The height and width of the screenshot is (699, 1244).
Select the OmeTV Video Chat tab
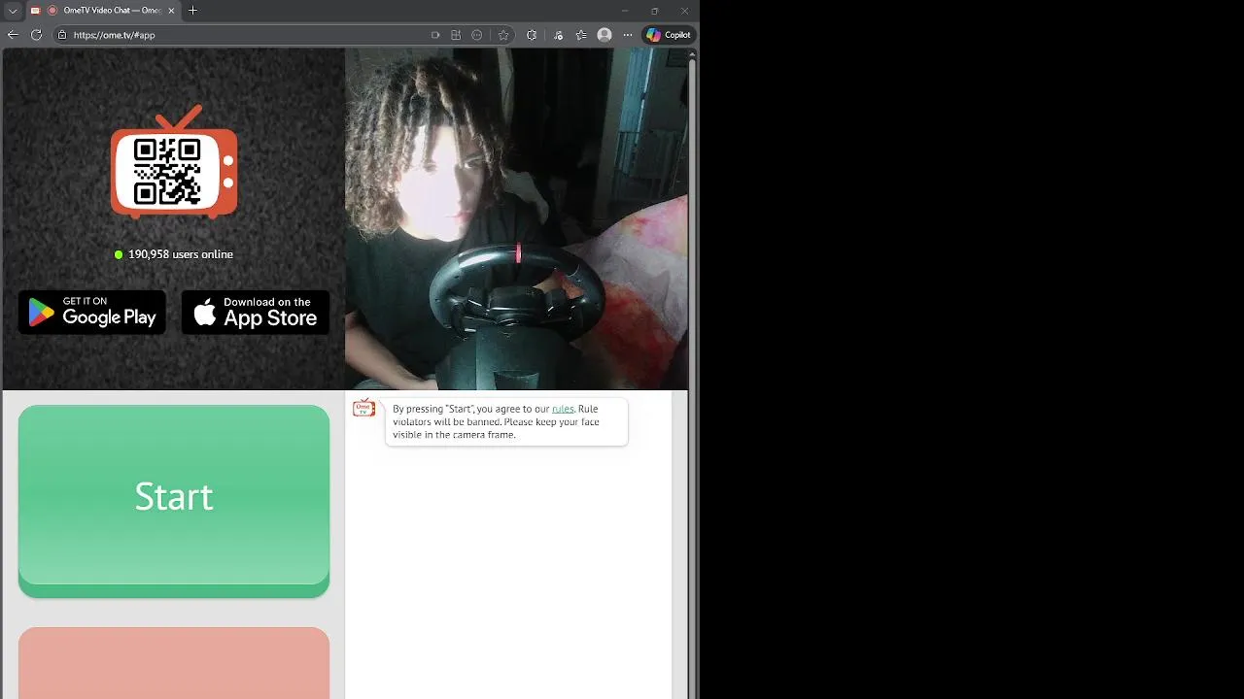pyautogui.click(x=103, y=11)
